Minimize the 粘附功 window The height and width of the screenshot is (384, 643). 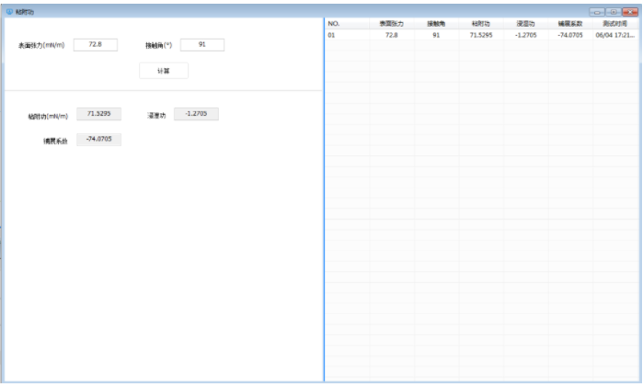(x=598, y=12)
